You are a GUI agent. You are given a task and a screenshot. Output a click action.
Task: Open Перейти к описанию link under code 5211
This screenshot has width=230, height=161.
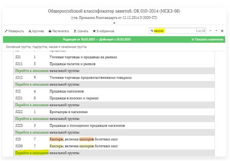point(32,71)
